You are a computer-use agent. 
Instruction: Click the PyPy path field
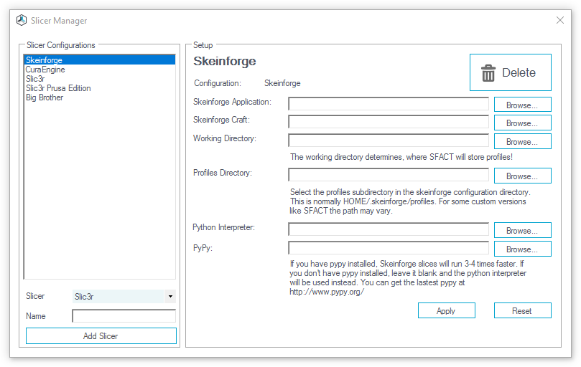[389, 248]
